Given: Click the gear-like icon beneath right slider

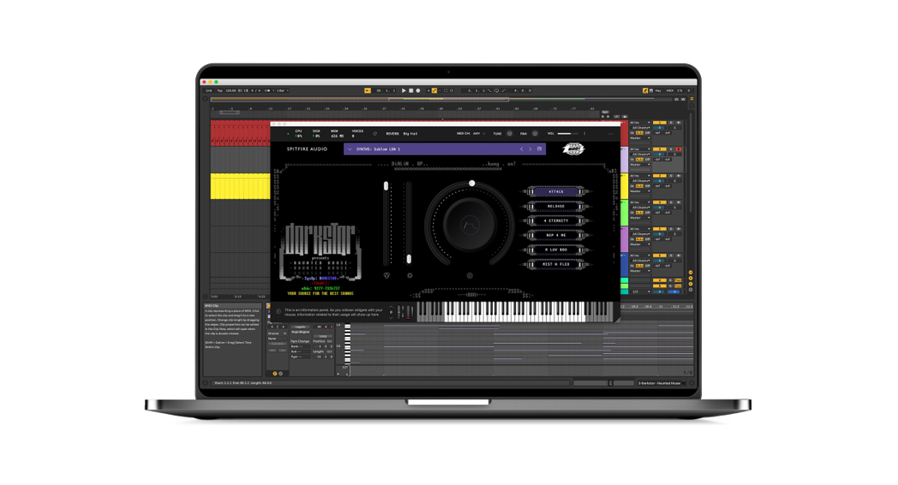Looking at the screenshot, I should pos(410,275).
